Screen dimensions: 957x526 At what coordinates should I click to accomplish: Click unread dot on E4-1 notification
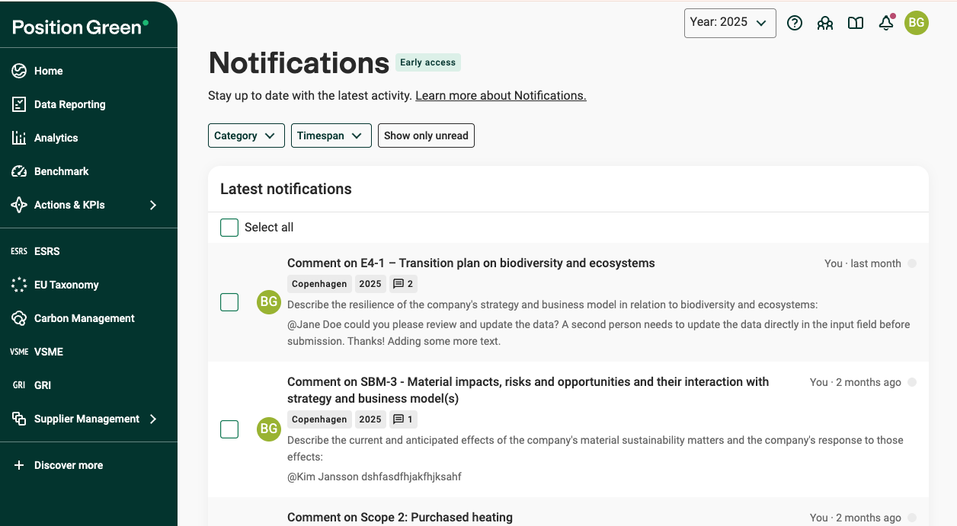(x=912, y=263)
